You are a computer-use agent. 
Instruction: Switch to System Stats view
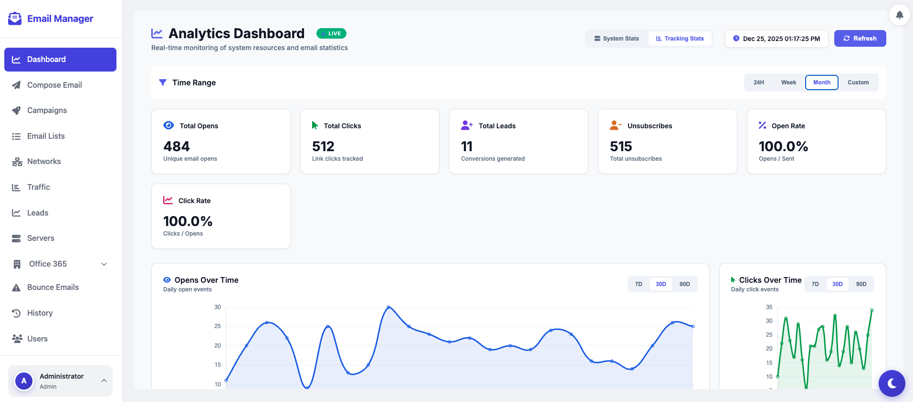[x=617, y=39]
